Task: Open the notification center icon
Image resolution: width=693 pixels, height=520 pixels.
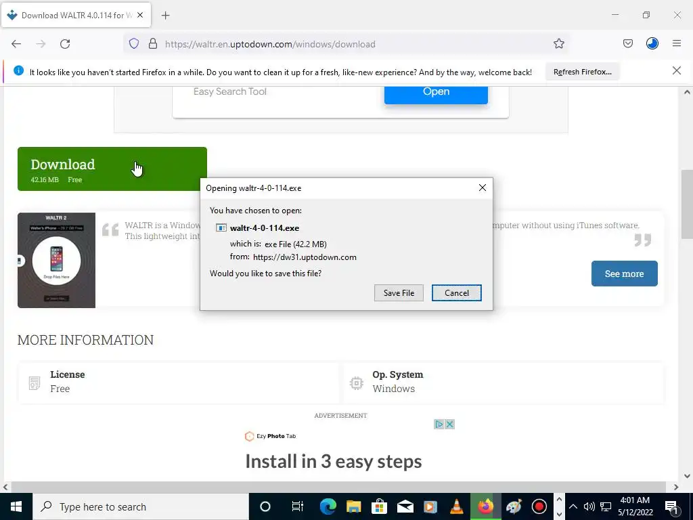Action: coord(671,506)
